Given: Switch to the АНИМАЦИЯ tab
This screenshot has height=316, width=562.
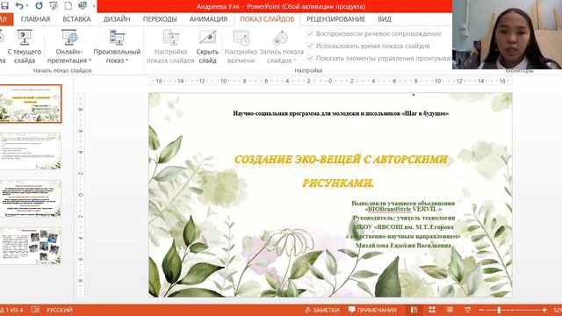Looking at the screenshot, I should point(209,19).
